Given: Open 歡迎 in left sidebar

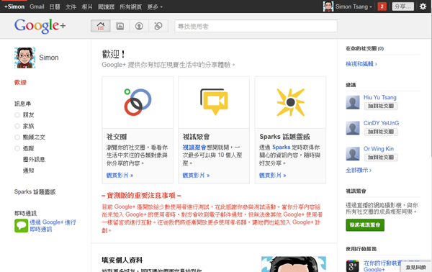Looking at the screenshot, I should point(20,82).
